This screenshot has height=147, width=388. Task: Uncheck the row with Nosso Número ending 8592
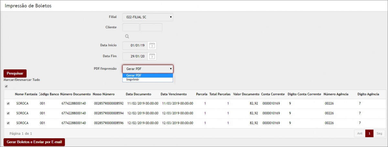(8, 104)
